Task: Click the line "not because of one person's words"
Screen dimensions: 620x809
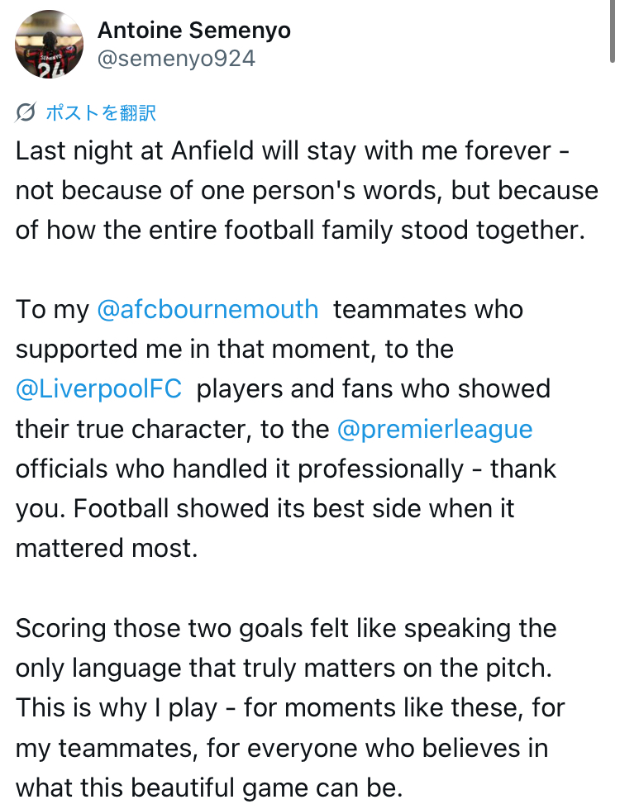Action: click(x=306, y=191)
